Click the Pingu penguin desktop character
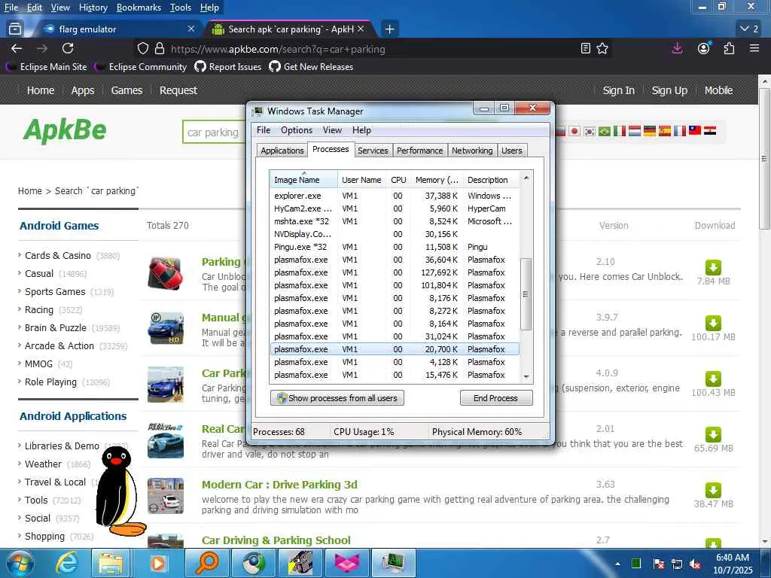 [x=119, y=491]
